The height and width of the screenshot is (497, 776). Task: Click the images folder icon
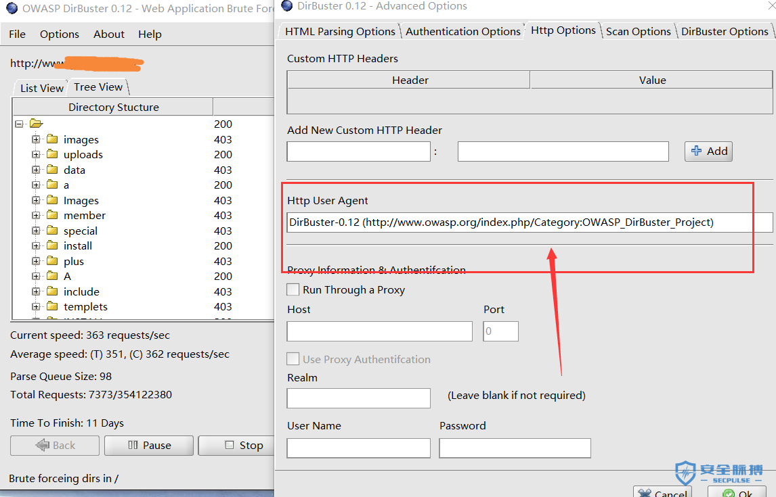tap(52, 139)
